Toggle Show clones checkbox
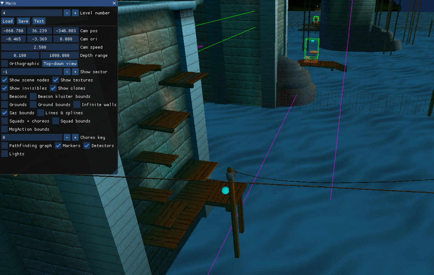Image resolution: width=434 pixels, height=275 pixels. click(x=53, y=88)
